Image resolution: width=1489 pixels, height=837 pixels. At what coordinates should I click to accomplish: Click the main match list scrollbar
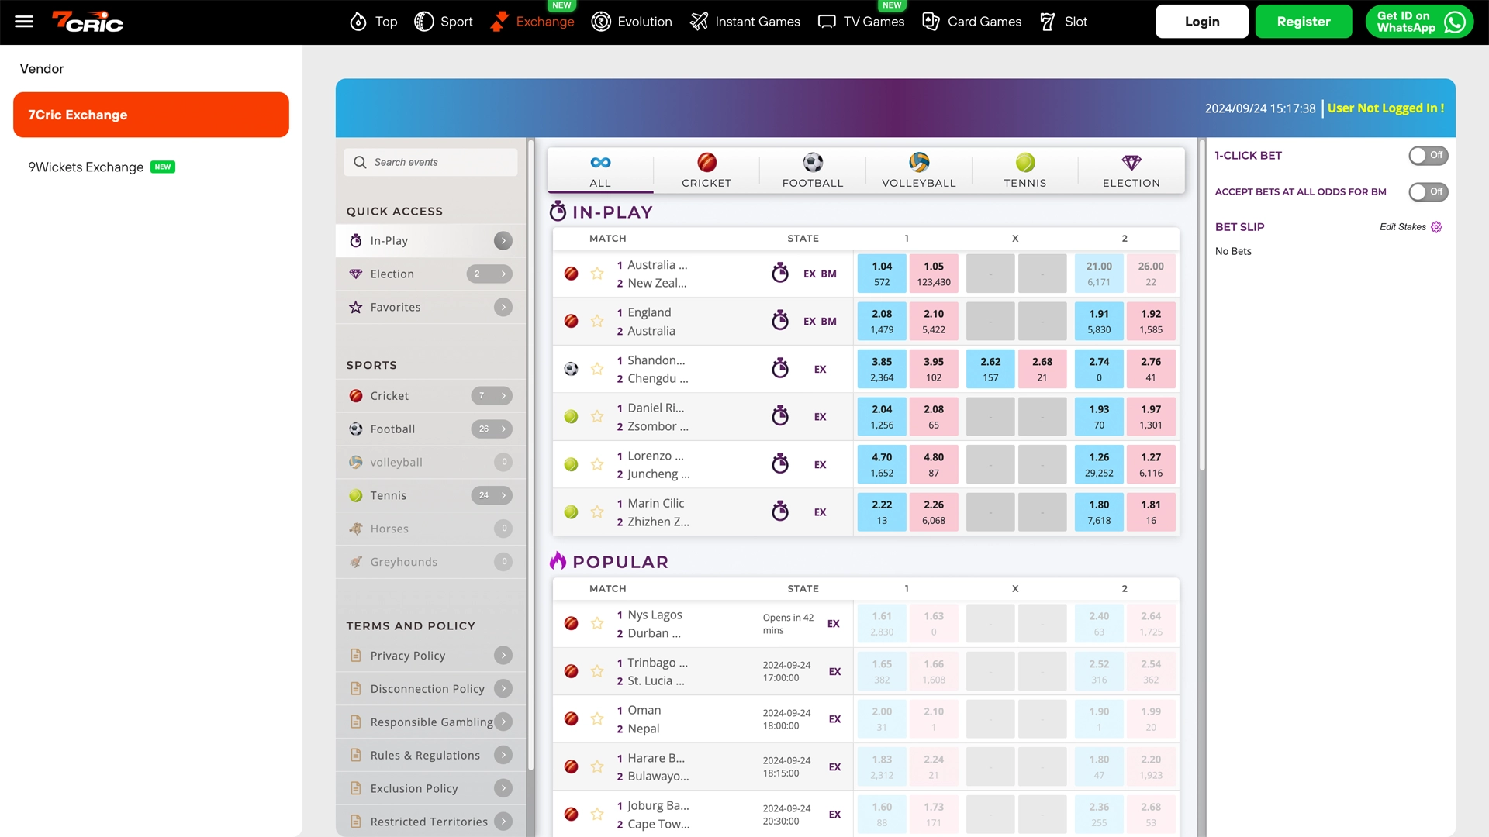click(1202, 305)
